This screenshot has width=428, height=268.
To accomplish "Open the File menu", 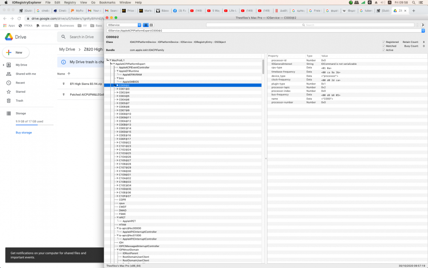I will click(x=48, y=3).
